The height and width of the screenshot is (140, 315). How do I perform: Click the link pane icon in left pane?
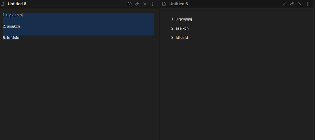[137, 4]
